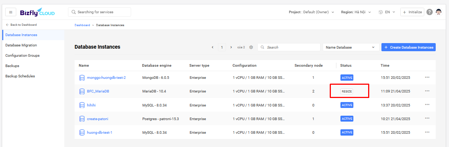Focus the database Search field
The height and width of the screenshot is (147, 449).
[289, 47]
